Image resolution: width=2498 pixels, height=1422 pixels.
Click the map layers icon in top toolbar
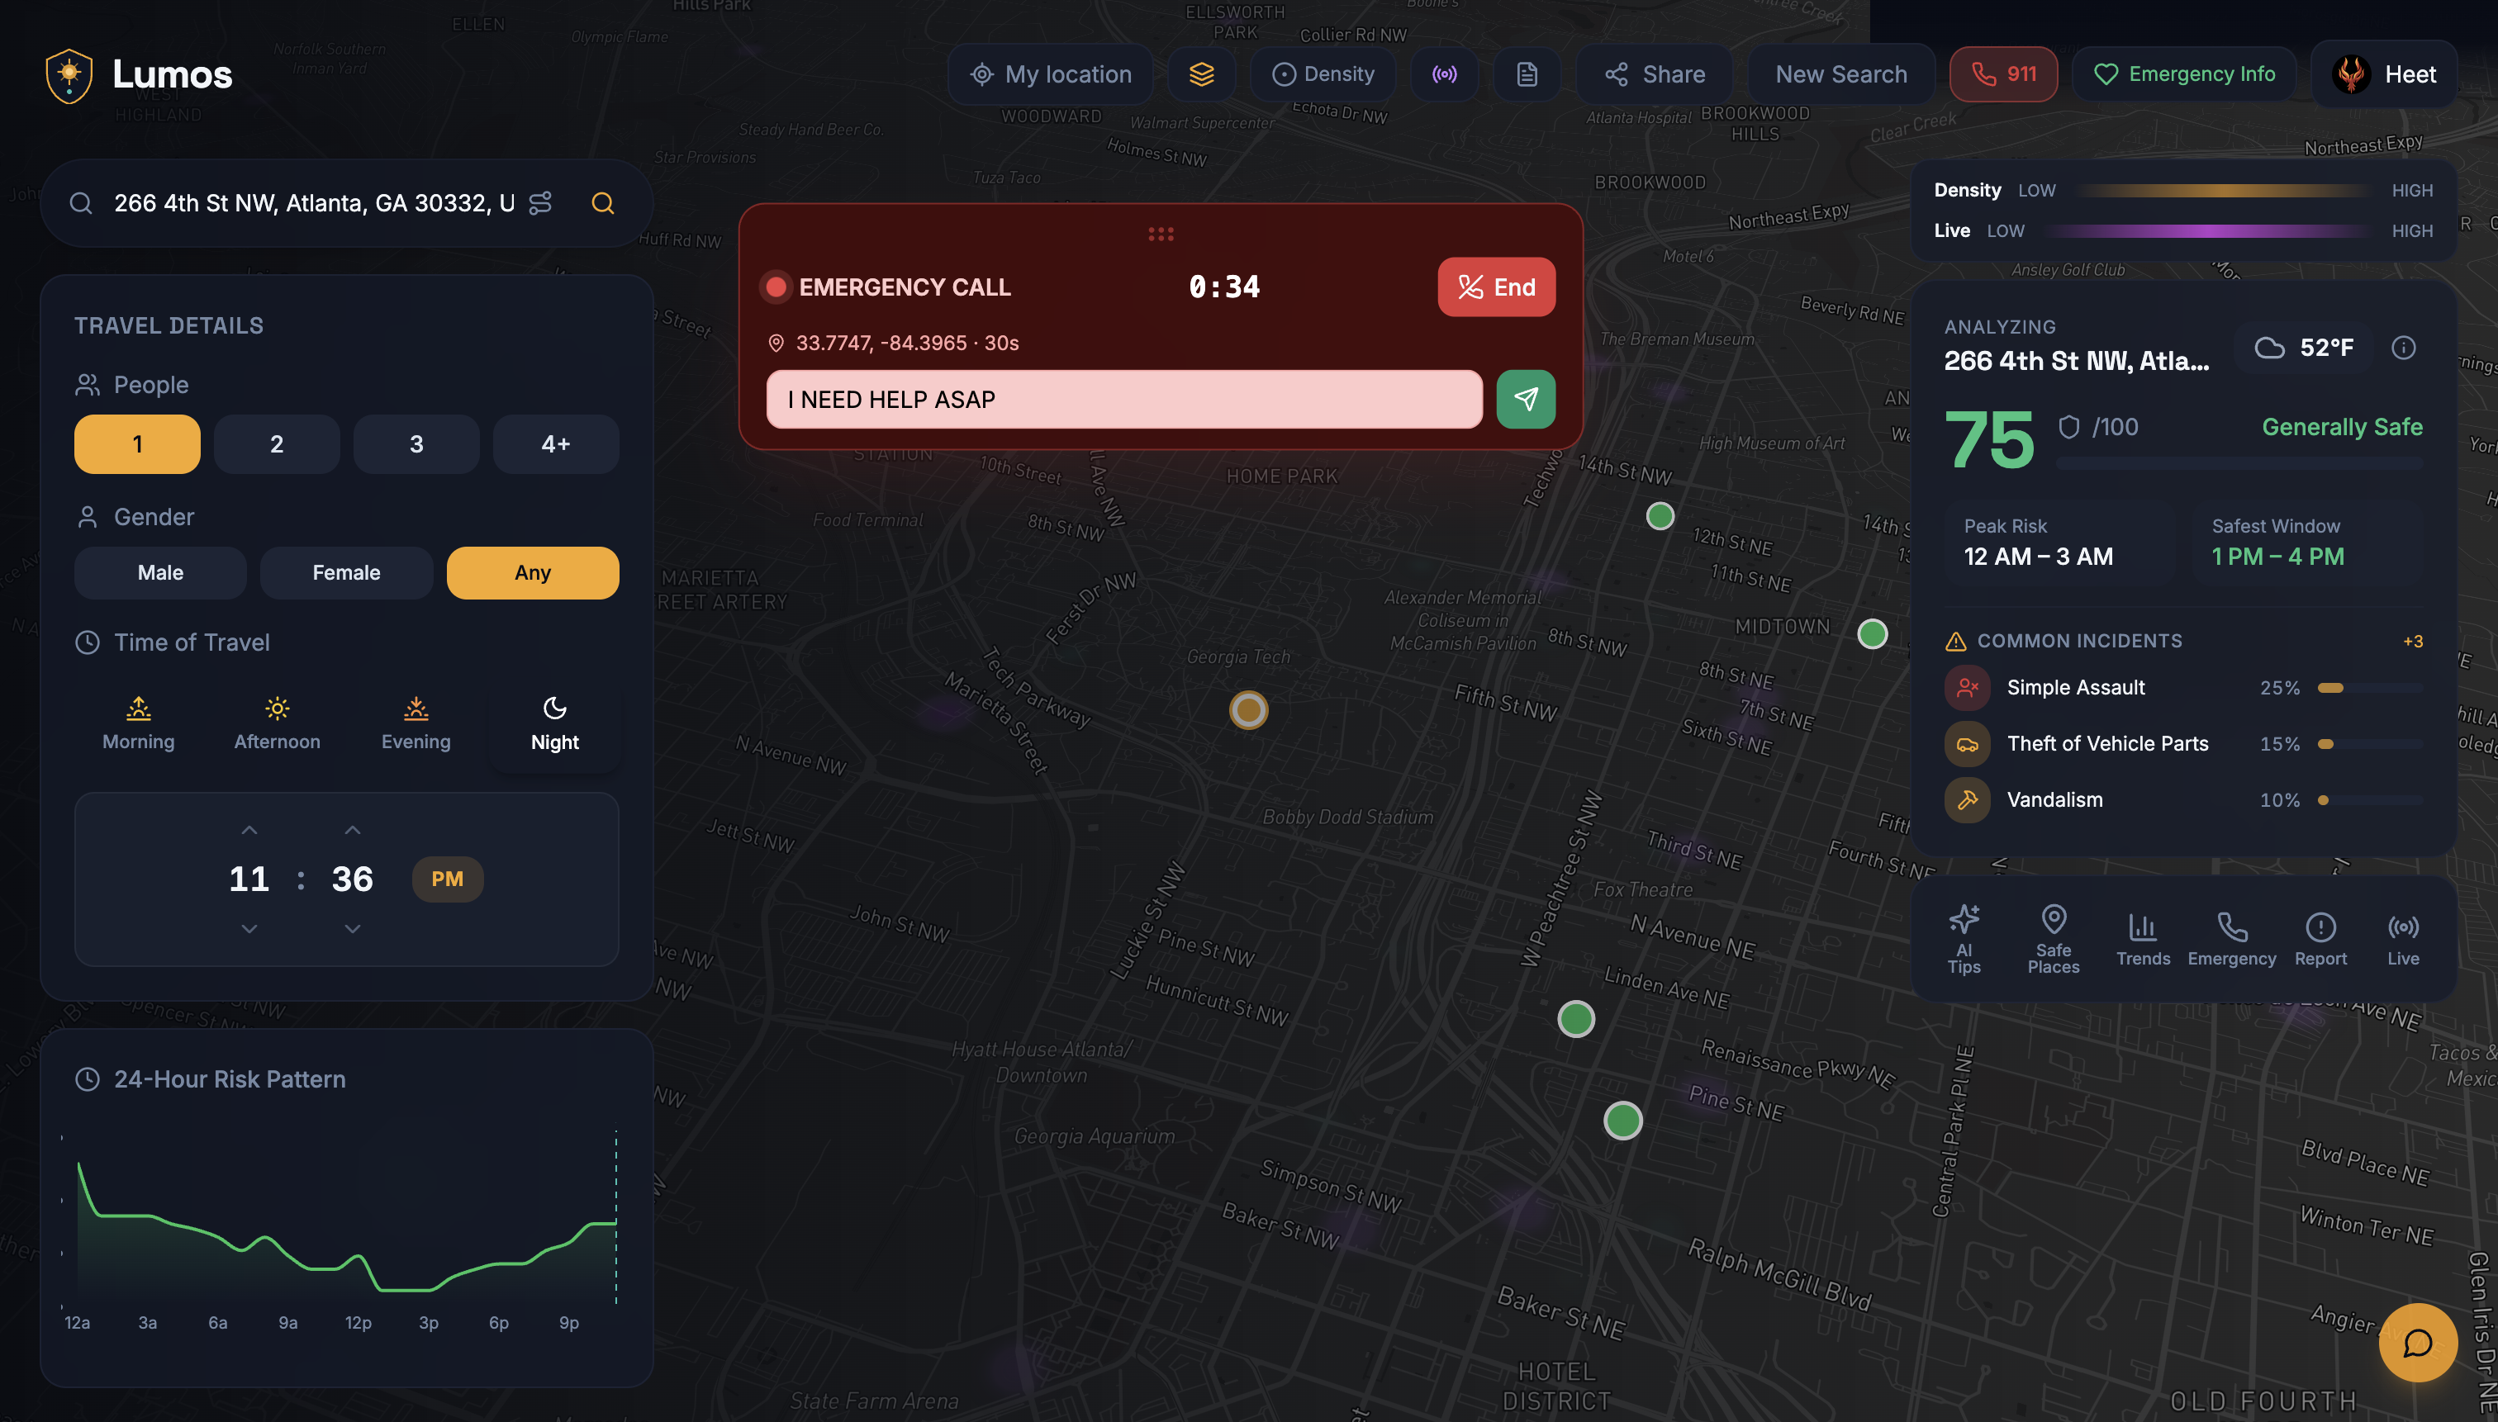[x=1200, y=74]
